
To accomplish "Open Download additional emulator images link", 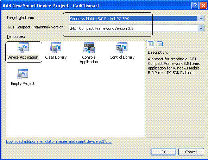I will click(x=59, y=141).
